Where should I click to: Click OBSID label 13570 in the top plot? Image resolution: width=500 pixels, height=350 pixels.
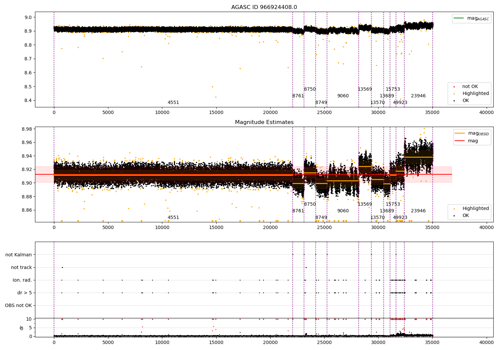(x=377, y=103)
